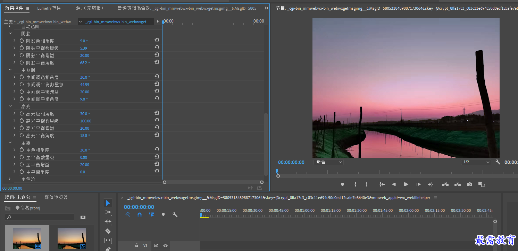518x251 pixels.
Task: Collapse the 高光 group
Action: tap(10, 106)
